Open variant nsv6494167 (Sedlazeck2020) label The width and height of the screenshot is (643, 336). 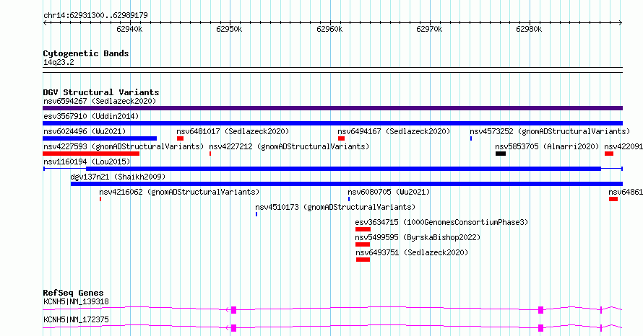tap(394, 131)
